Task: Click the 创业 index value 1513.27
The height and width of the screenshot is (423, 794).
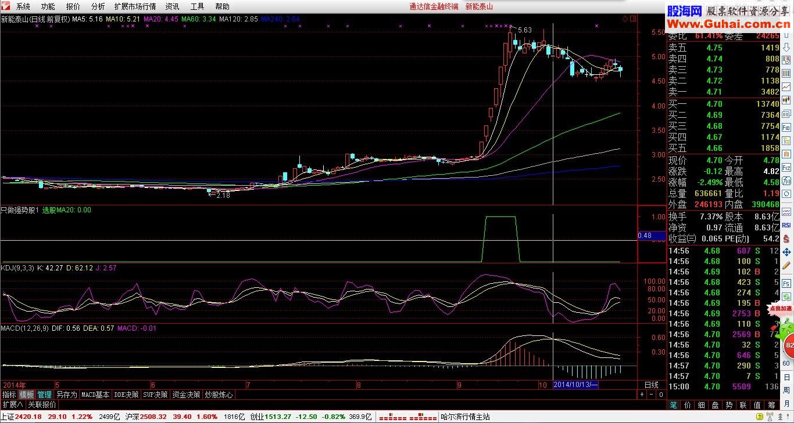Action: tap(278, 417)
